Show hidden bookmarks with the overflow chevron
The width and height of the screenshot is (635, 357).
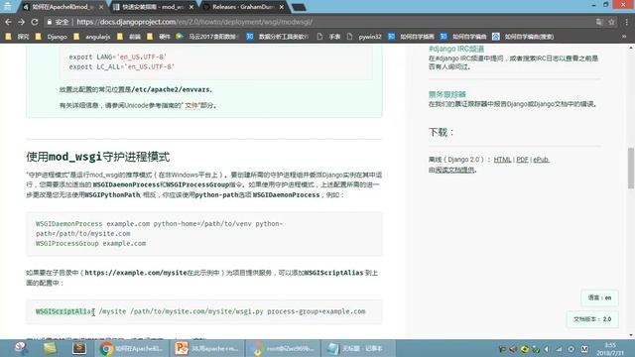click(x=624, y=37)
